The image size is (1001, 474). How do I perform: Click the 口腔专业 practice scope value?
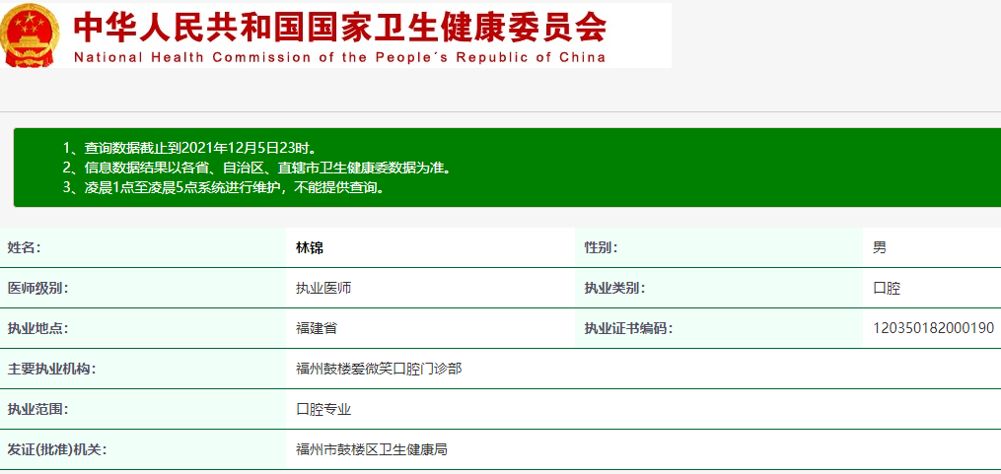point(323,409)
